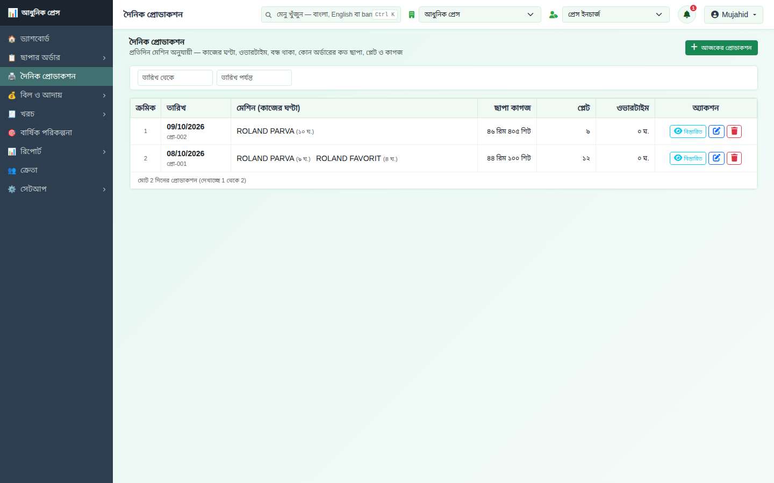Click the ক্রমিক column header

(146, 108)
